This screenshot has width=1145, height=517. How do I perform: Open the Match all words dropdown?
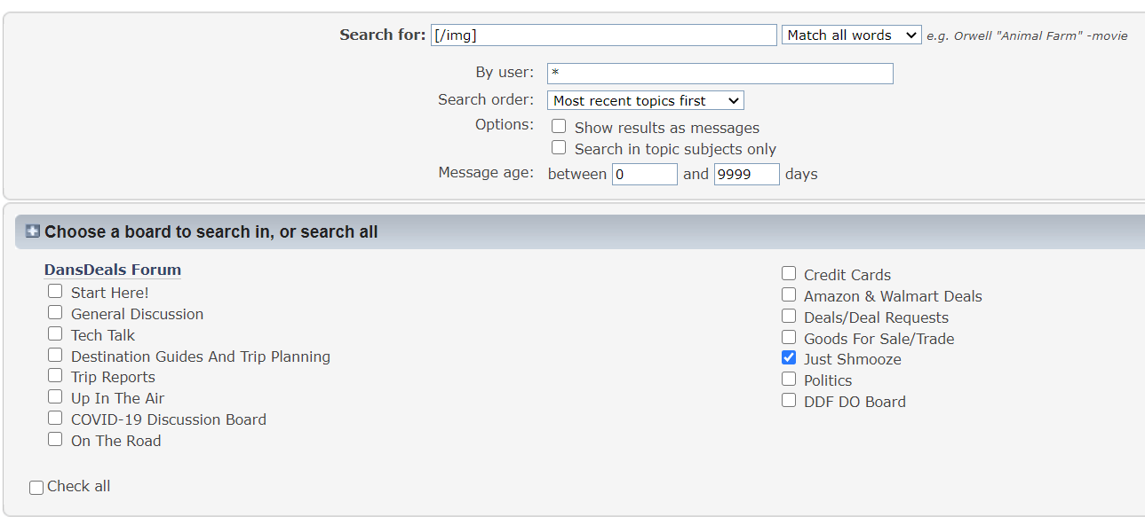click(852, 35)
